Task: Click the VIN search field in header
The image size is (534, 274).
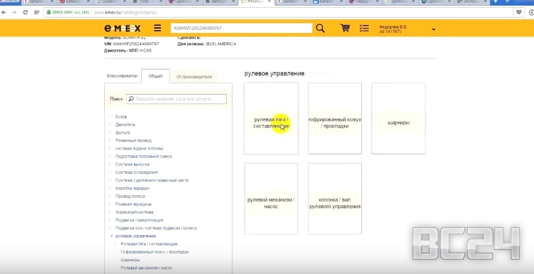Action: (x=242, y=28)
